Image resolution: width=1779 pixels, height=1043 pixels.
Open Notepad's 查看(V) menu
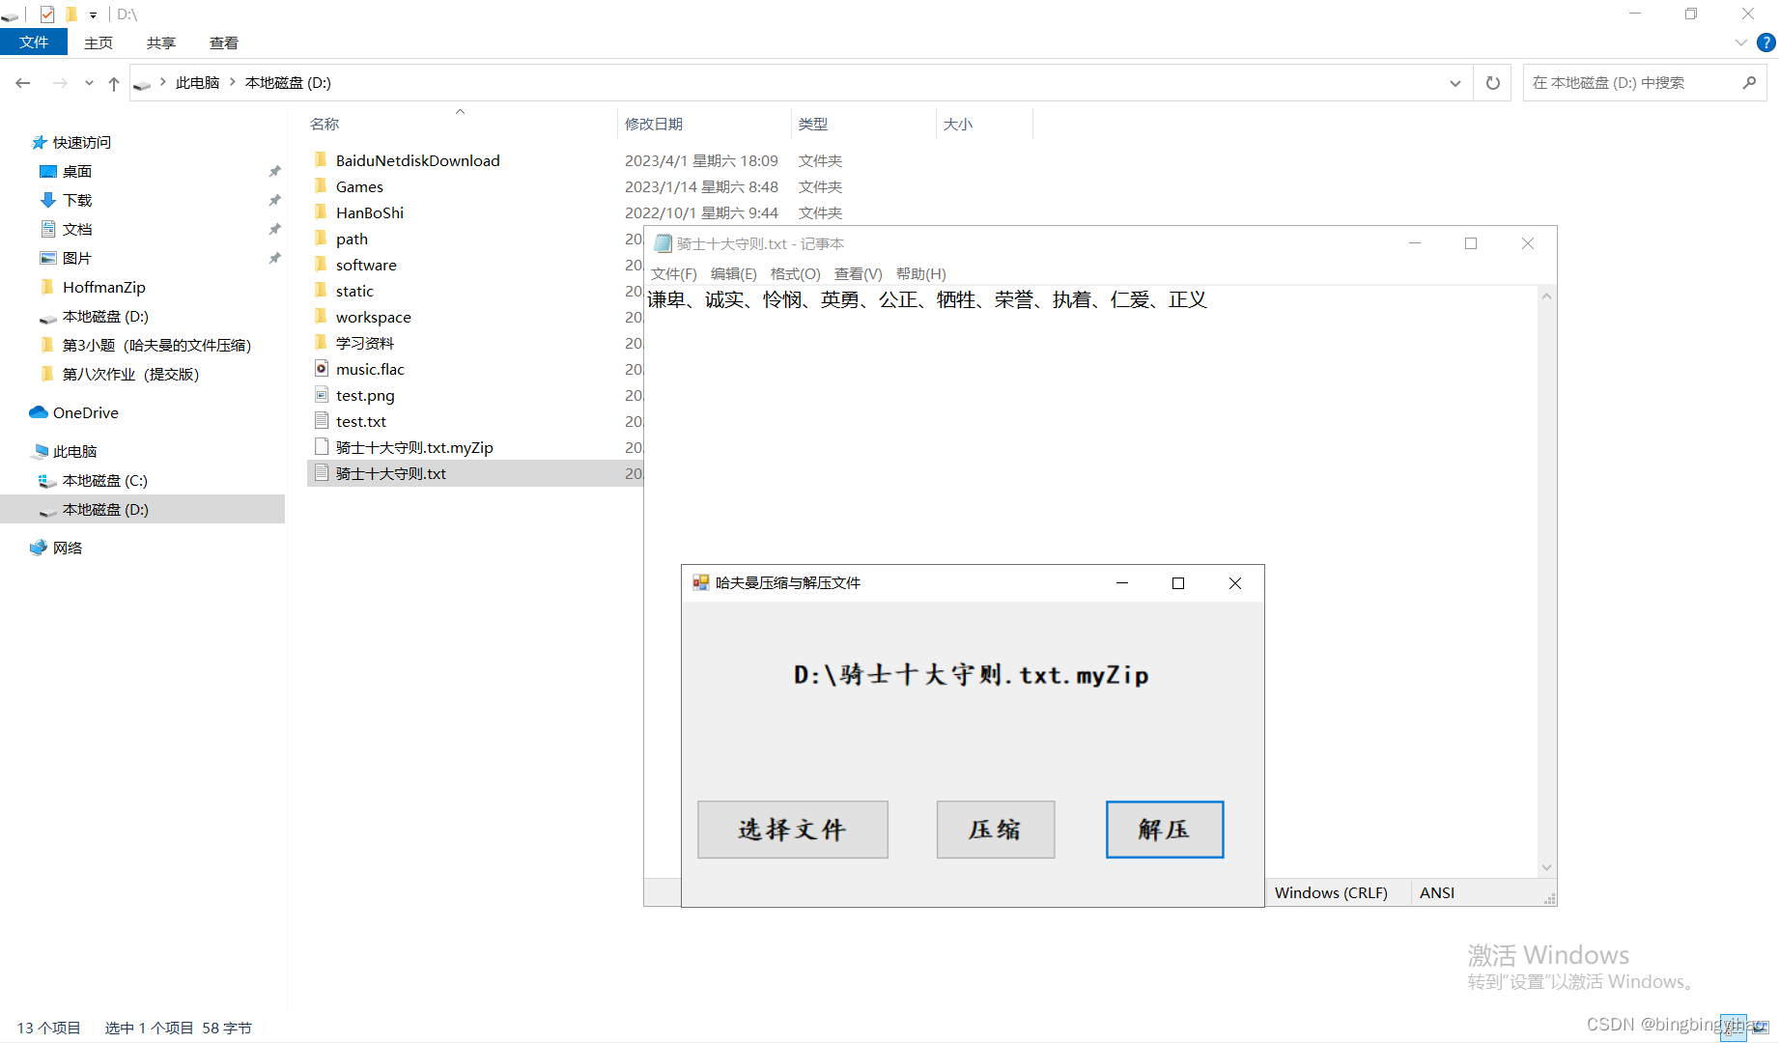pyautogui.click(x=859, y=274)
